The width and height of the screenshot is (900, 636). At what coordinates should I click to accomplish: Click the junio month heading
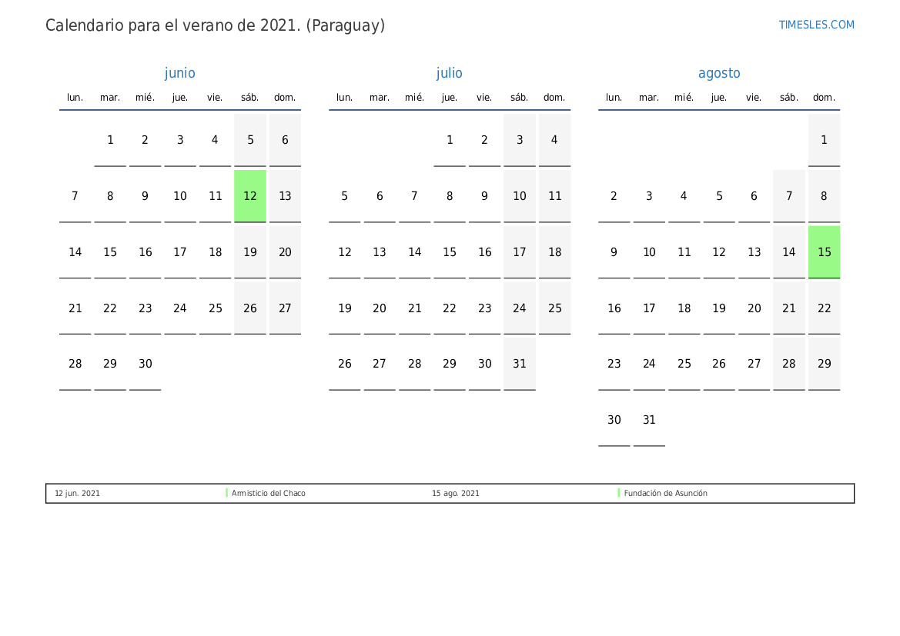click(x=180, y=73)
